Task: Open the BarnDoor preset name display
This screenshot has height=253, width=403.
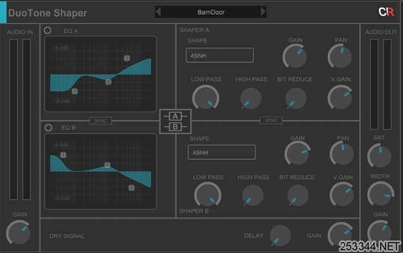Action: click(x=211, y=12)
